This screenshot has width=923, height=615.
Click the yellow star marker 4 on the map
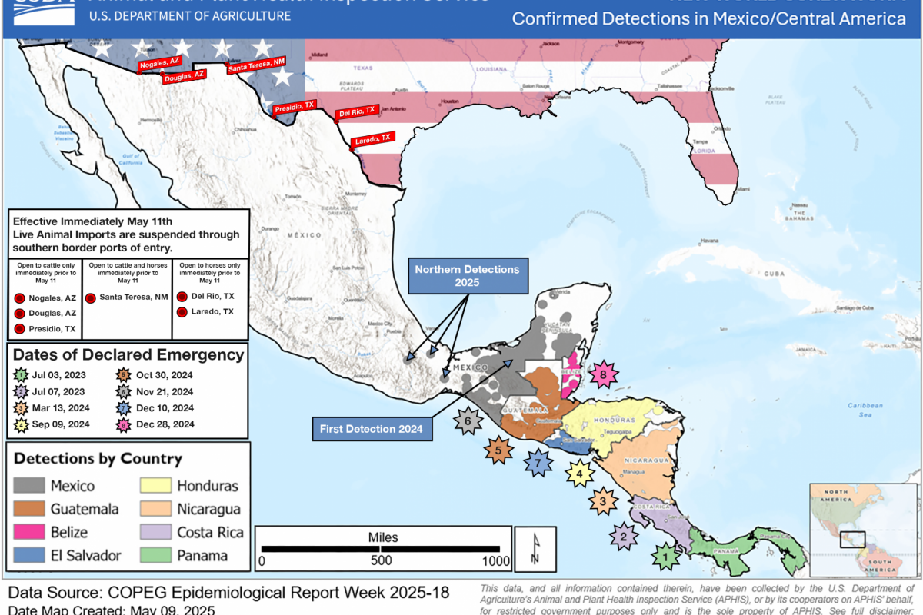click(x=579, y=474)
